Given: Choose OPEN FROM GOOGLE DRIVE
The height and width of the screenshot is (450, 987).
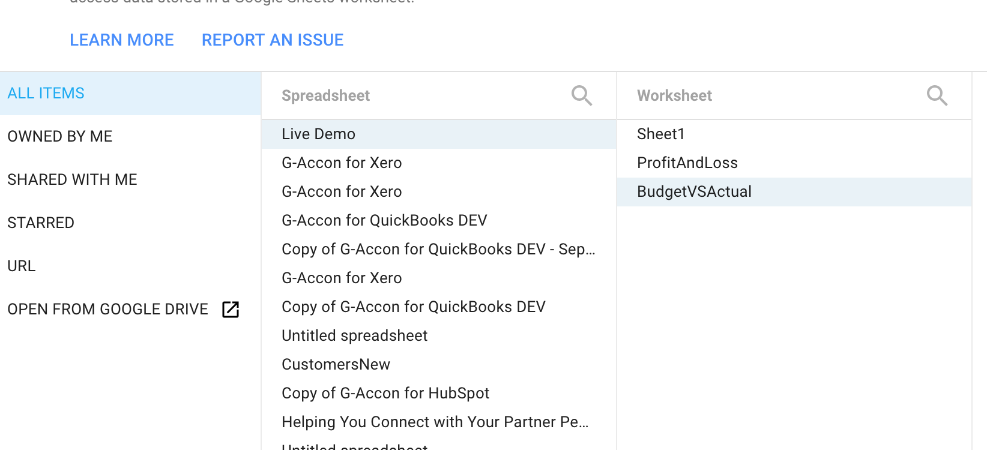Looking at the screenshot, I should coord(108,310).
